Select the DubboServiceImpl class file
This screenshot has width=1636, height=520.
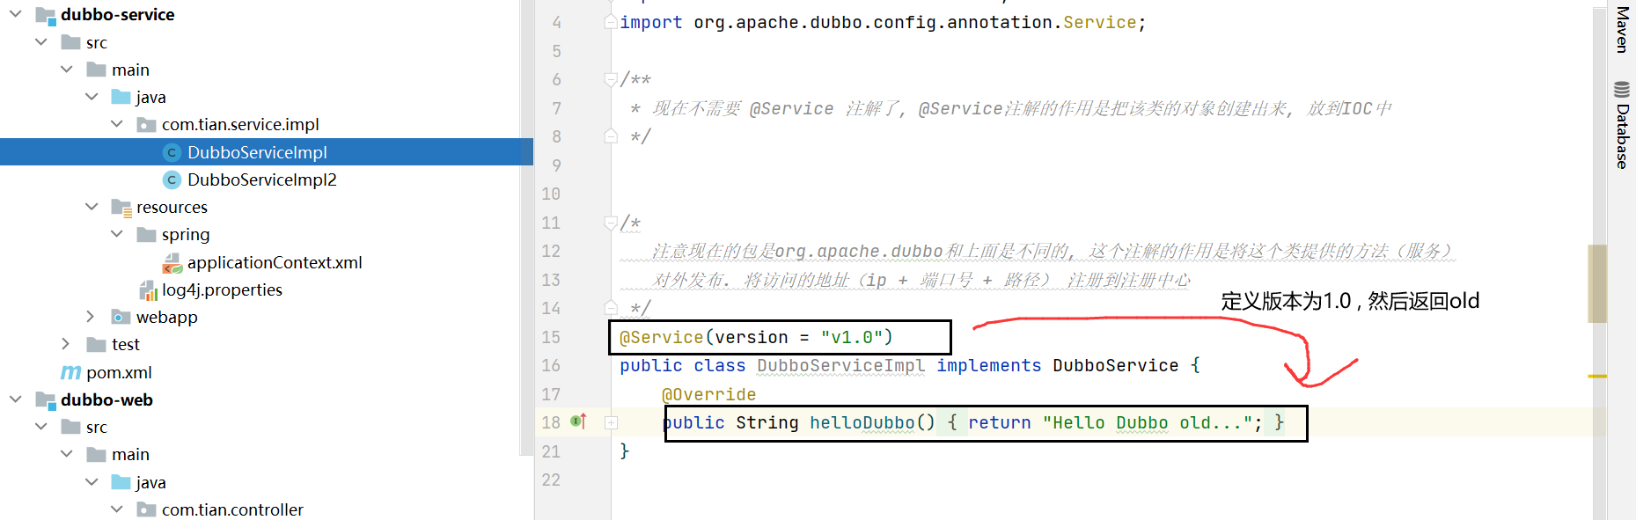[257, 152]
